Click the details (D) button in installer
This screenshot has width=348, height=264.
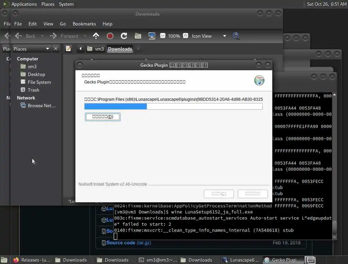(x=103, y=117)
